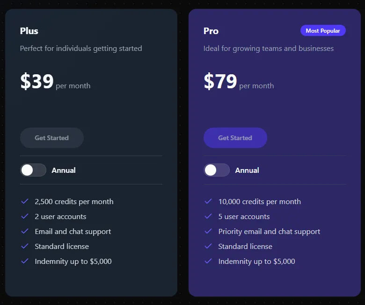Click the Plus plan title
This screenshot has width=365, height=305.
point(29,31)
